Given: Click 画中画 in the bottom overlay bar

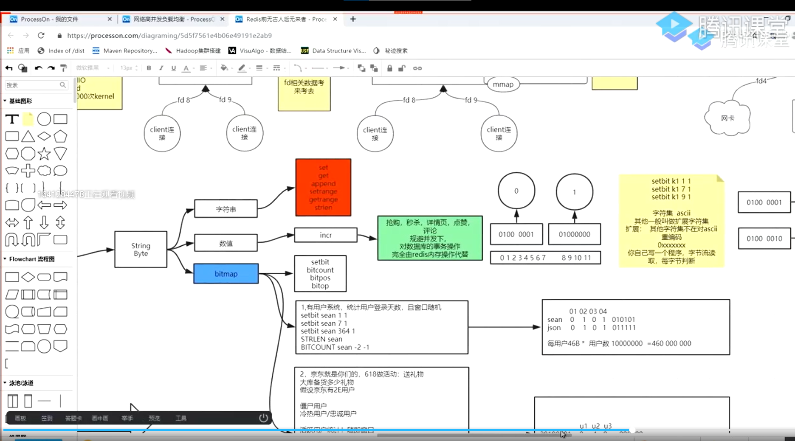Looking at the screenshot, I should point(100,418).
